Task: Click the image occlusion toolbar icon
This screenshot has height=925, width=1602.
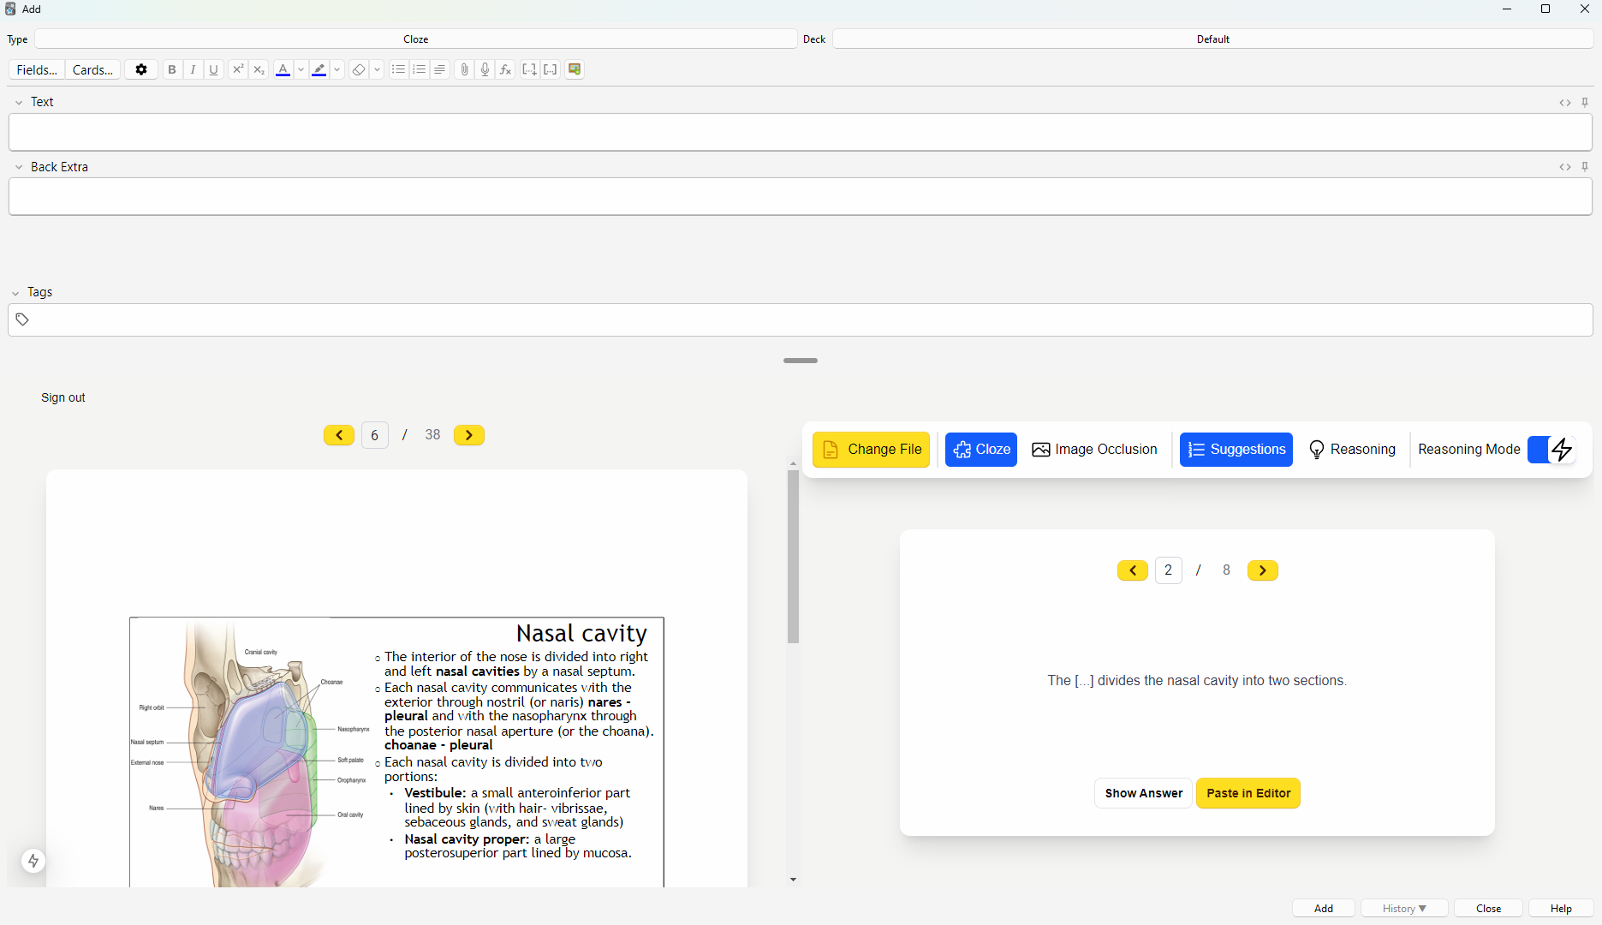Action: pyautogui.click(x=575, y=70)
